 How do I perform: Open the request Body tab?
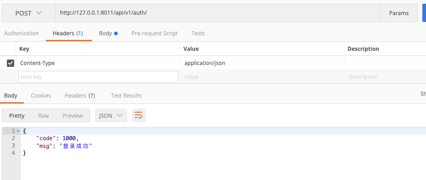[x=108, y=33]
